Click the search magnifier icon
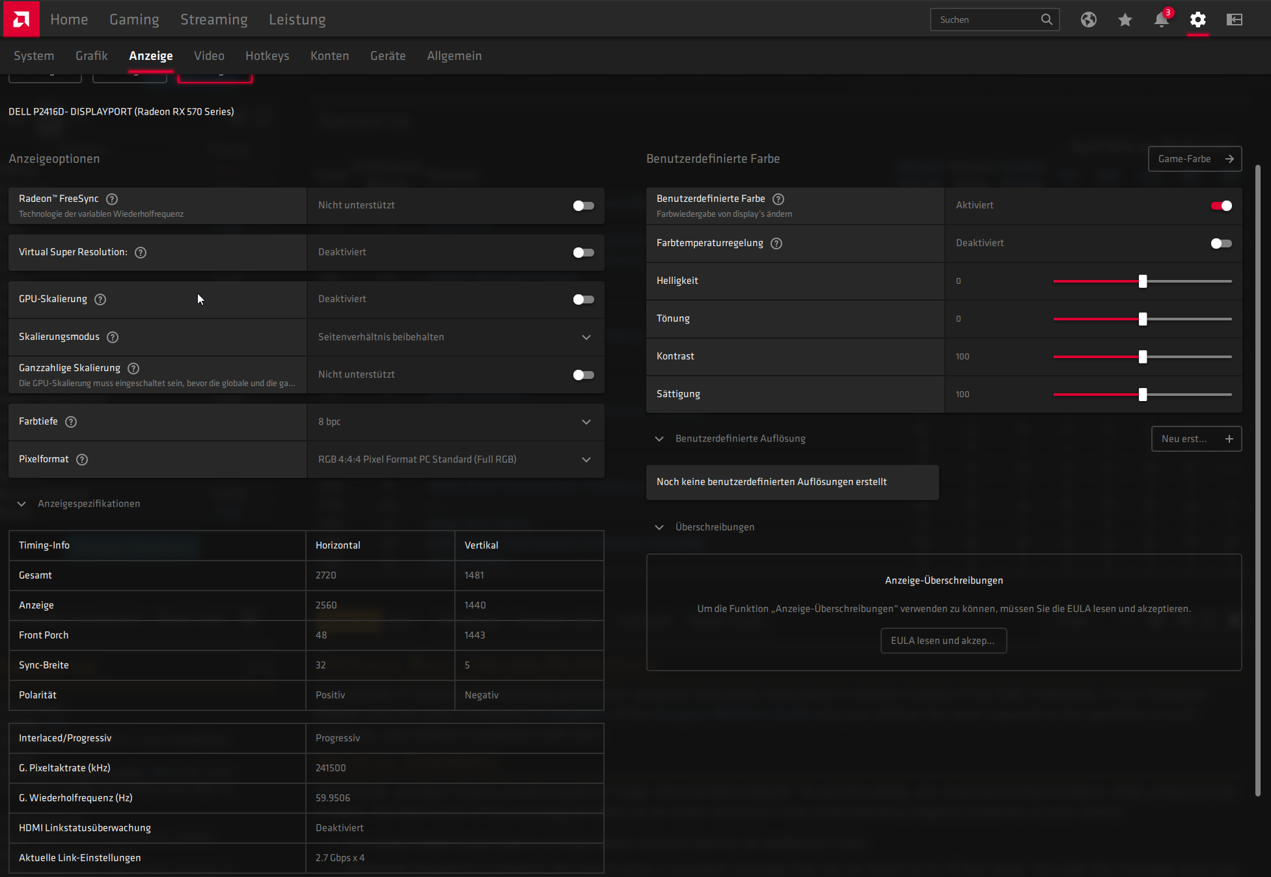This screenshot has width=1271, height=877. [x=1046, y=20]
